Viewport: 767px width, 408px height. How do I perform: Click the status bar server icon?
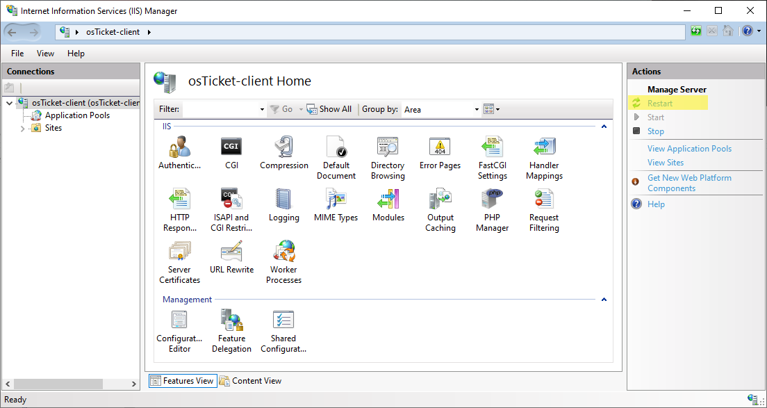tap(752, 399)
